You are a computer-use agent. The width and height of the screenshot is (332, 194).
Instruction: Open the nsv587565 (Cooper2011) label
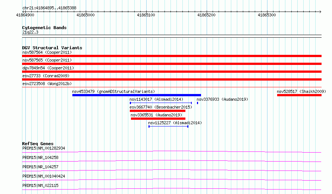[x=47, y=60]
